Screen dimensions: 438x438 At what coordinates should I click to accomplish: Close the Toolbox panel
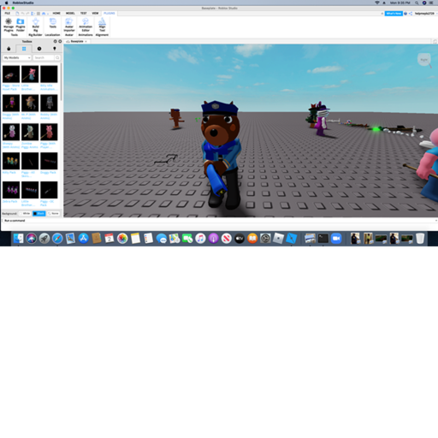coord(60,41)
